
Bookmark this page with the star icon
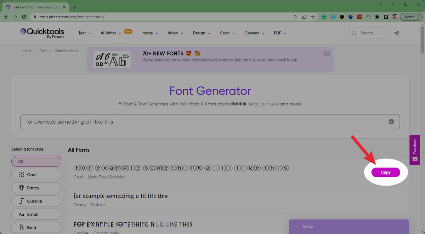(313, 17)
